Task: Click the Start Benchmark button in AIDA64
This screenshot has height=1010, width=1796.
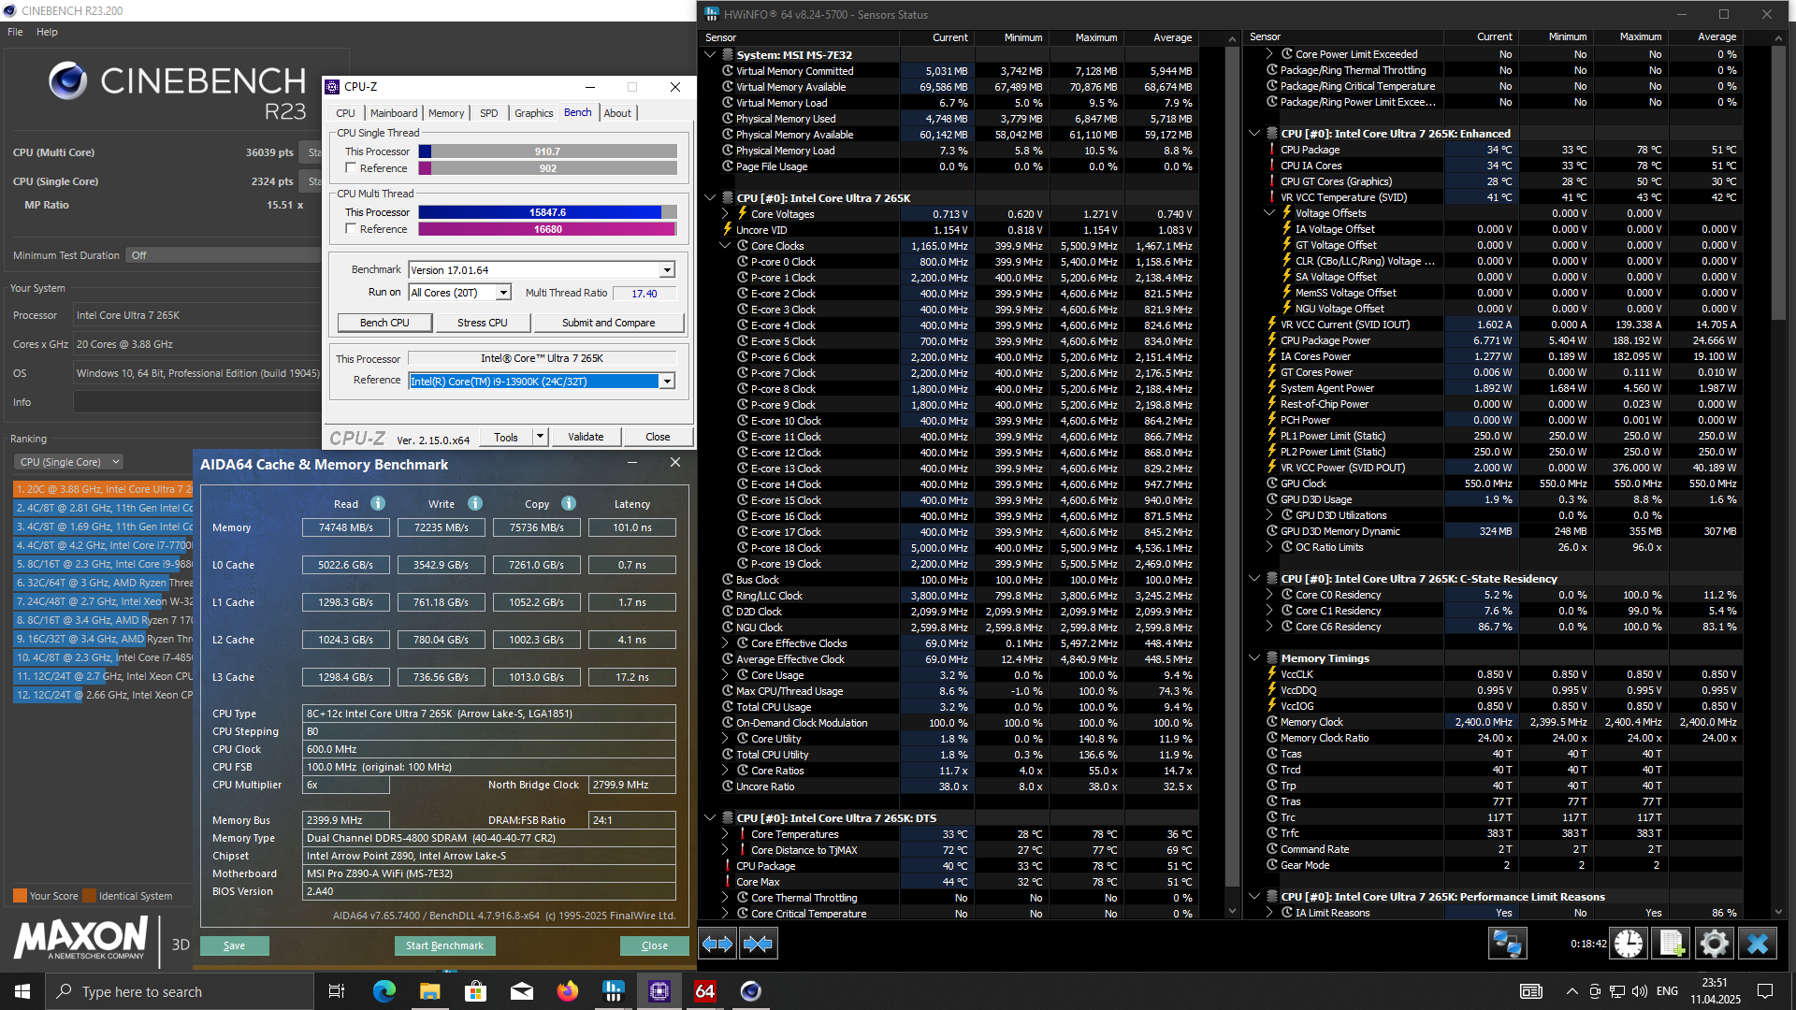Action: tap(444, 945)
